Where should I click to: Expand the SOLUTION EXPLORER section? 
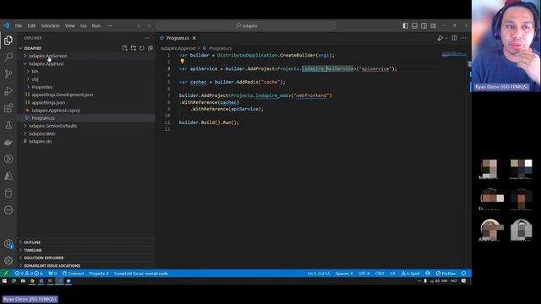(43, 258)
